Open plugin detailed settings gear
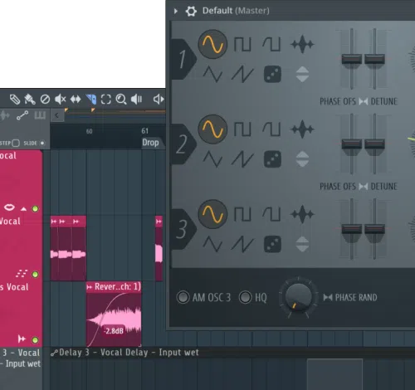Viewport: 415px width, 390px height. (191, 11)
